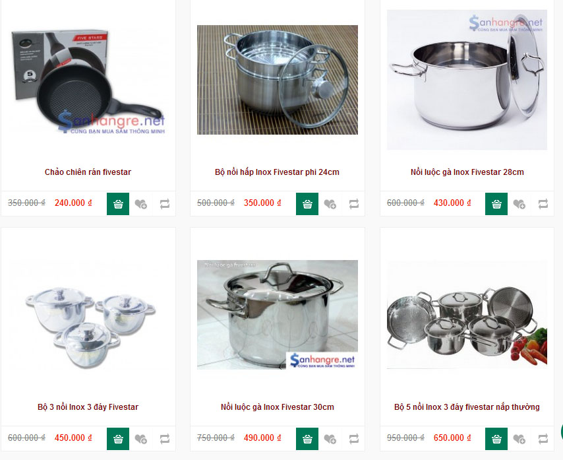Image resolution: width=563 pixels, height=460 pixels.
Task: Add Bộ 3 nồi Inox to cart
Action: point(118,439)
